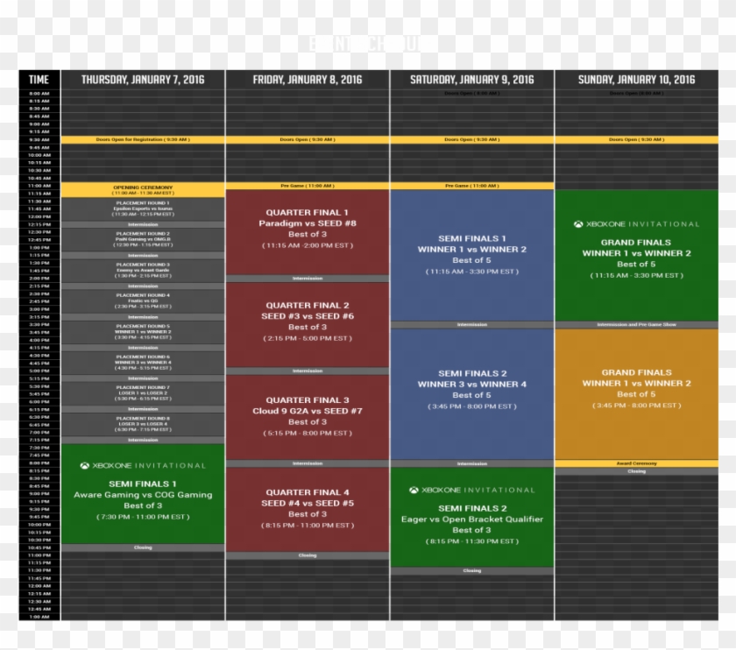736x650 pixels.
Task: Select the Friday, January 8, 2016 header
Action: tap(307, 78)
